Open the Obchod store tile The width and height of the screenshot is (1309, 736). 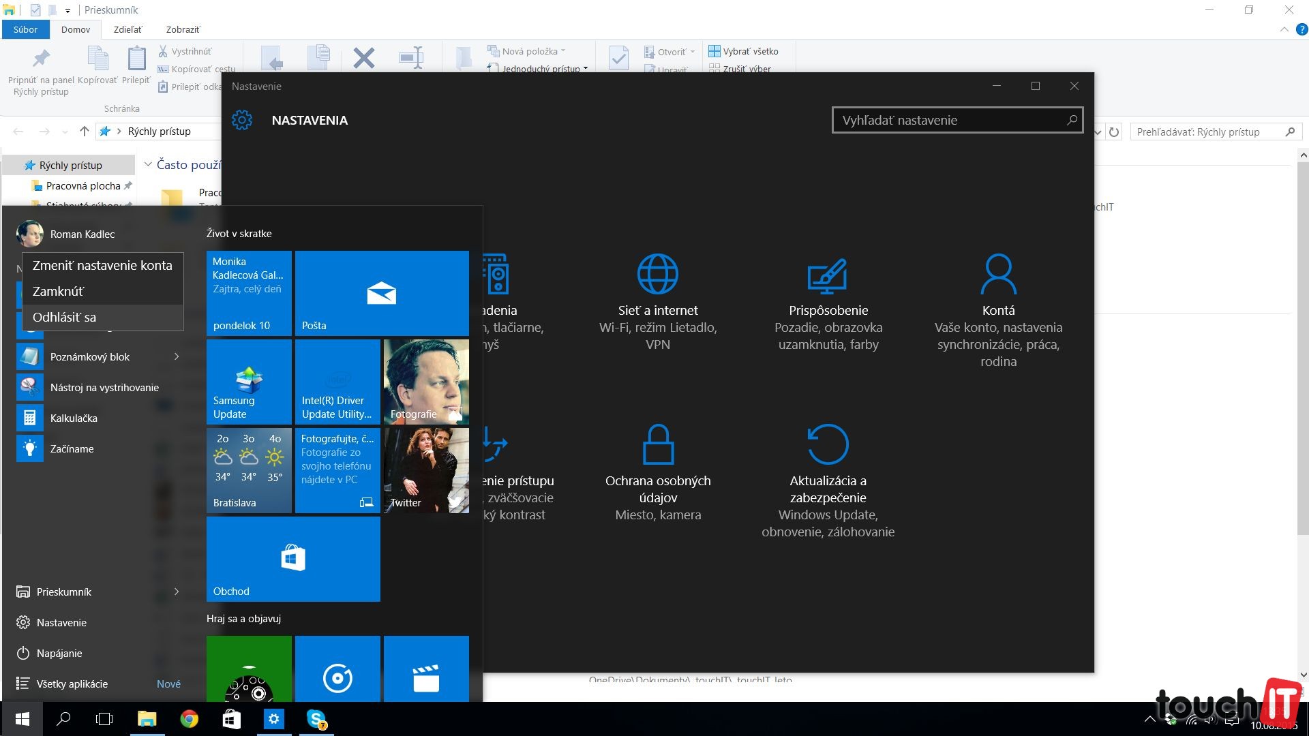(x=293, y=559)
